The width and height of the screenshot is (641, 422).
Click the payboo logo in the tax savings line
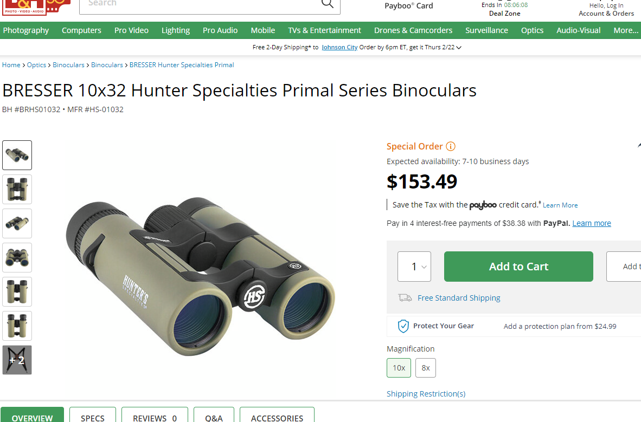(x=482, y=206)
